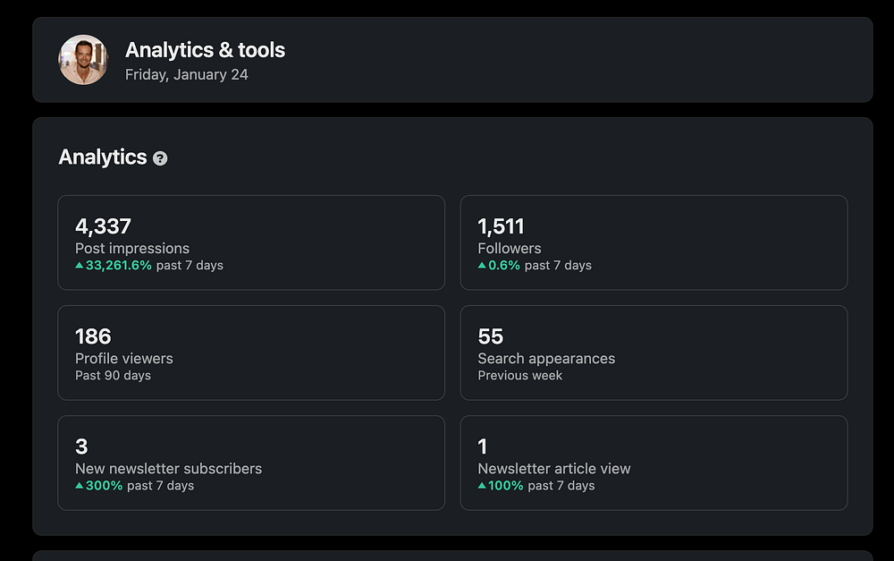Click the Analytics section title
894x561 pixels.
pyautogui.click(x=102, y=157)
